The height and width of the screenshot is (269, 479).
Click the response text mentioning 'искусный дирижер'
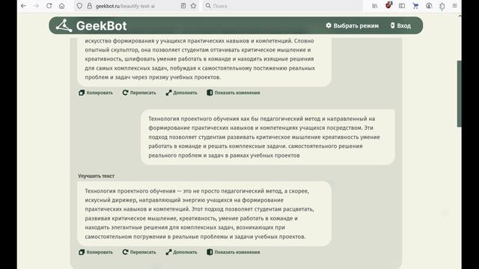tap(204, 214)
